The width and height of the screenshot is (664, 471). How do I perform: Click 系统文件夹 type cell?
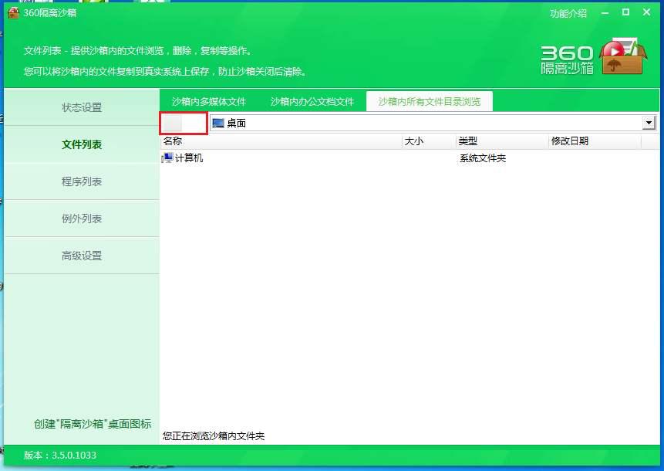pyautogui.click(x=483, y=158)
